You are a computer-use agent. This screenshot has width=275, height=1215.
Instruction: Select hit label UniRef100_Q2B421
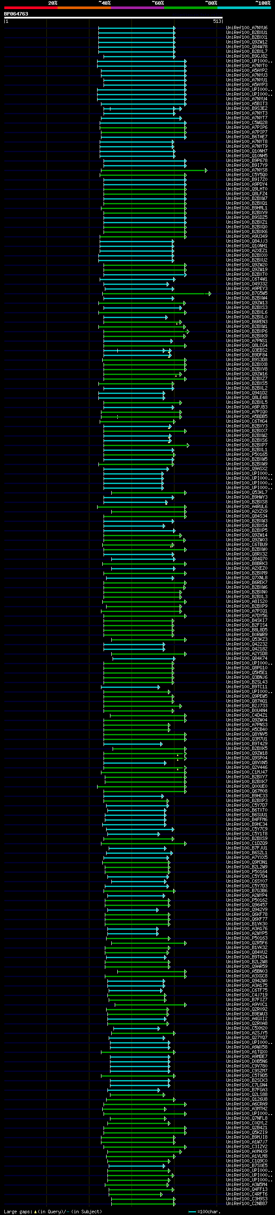tap(247, 1127)
